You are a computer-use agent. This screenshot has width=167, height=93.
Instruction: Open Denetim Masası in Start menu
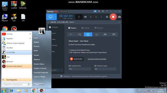[x=39, y=64]
